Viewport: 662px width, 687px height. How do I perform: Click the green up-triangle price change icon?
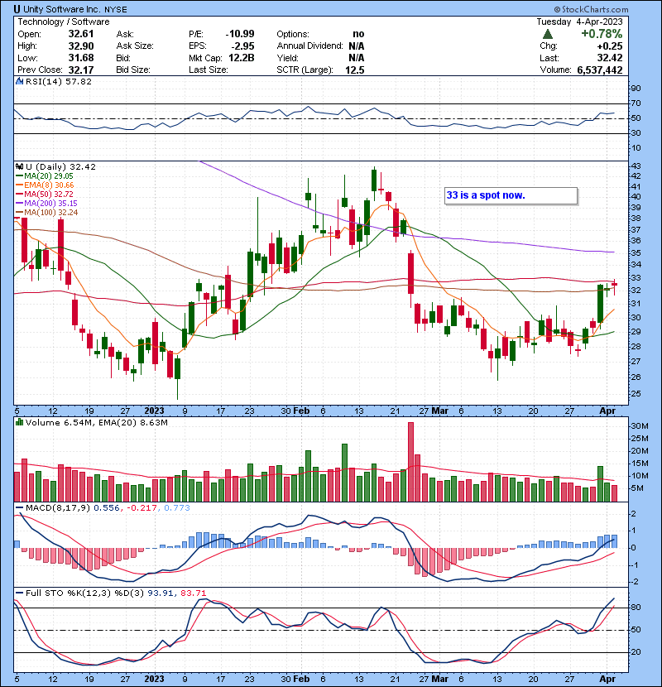click(548, 34)
